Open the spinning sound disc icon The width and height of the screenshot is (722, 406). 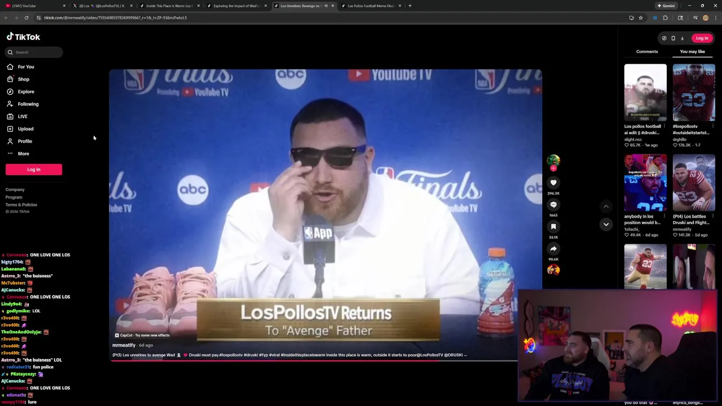tap(553, 270)
